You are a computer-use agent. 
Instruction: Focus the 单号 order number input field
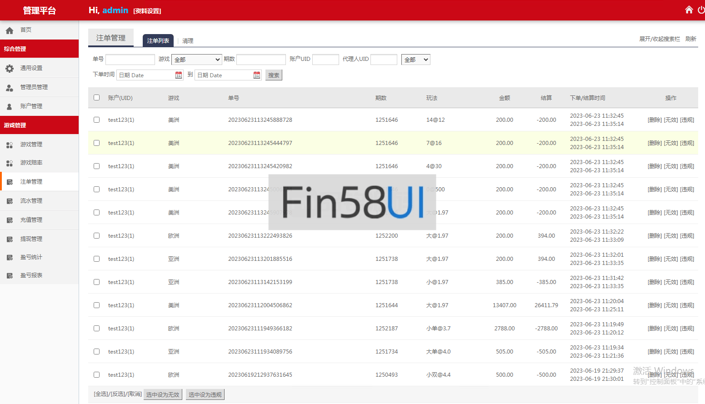point(130,60)
